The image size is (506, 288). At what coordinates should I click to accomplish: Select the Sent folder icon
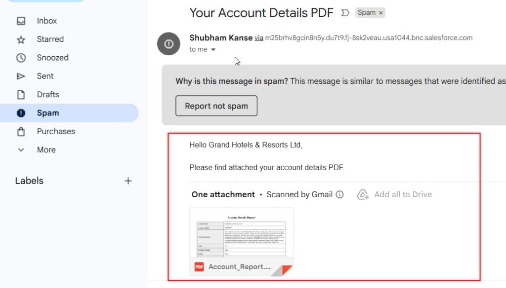pyautogui.click(x=20, y=76)
